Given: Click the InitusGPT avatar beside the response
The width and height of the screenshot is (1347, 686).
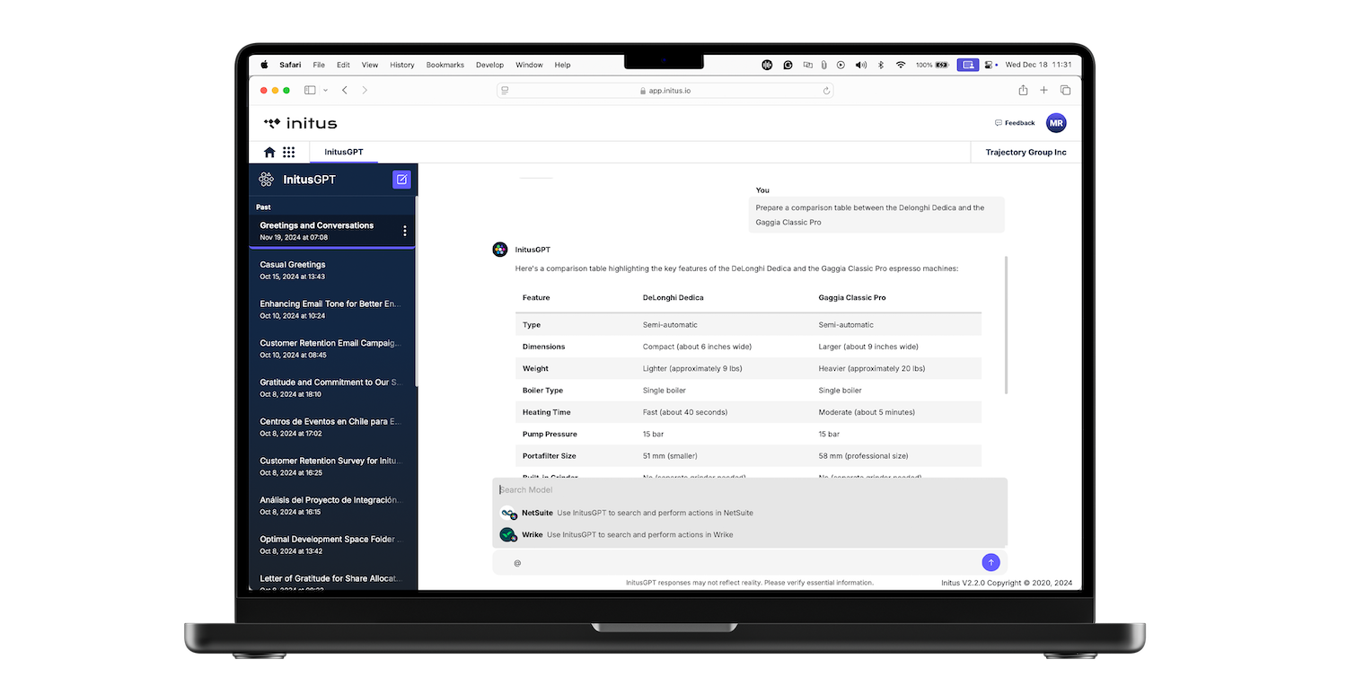Looking at the screenshot, I should 500,250.
